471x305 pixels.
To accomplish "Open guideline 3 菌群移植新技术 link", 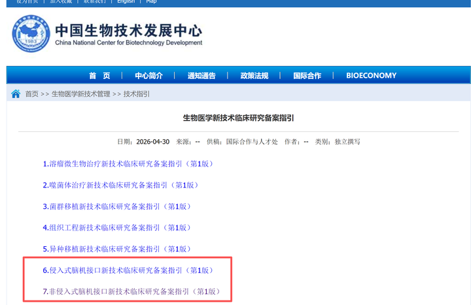I will (117, 206).
